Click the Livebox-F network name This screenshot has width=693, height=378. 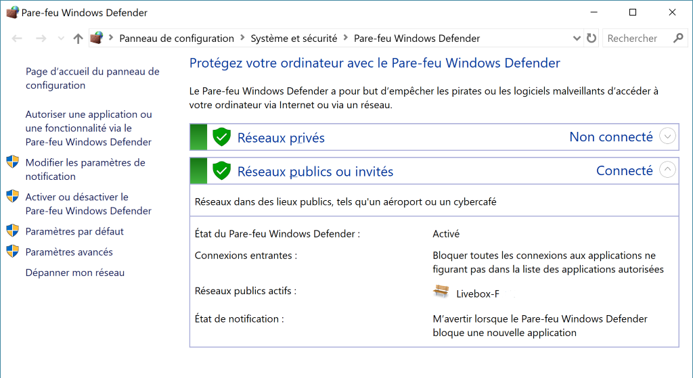477,293
